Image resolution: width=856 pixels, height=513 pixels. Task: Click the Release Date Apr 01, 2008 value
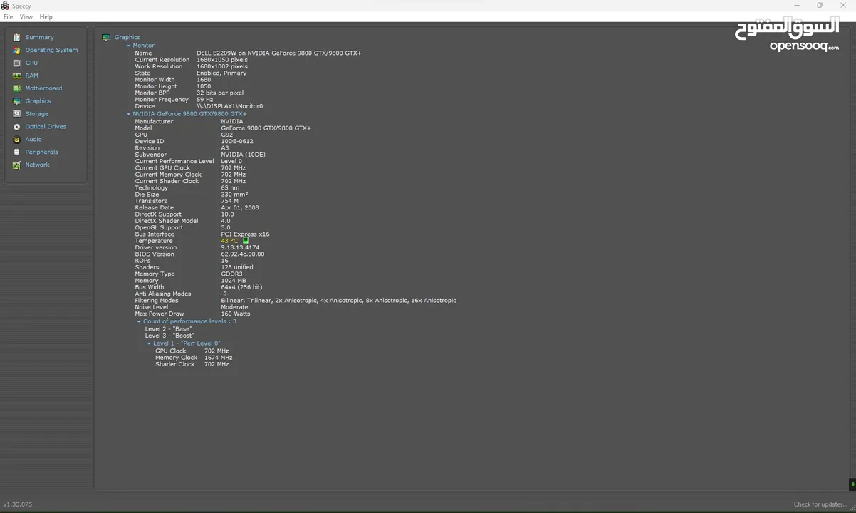(240, 208)
